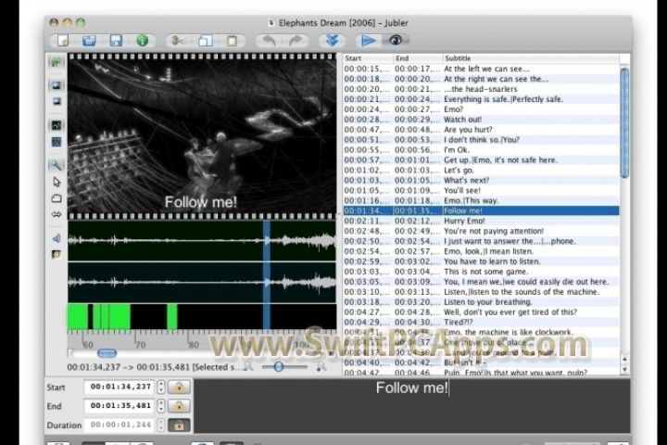
Task: Click the small picture icon below the speaker
Action: coord(57,255)
